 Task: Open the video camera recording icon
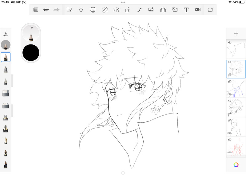pyautogui.click(x=198, y=10)
